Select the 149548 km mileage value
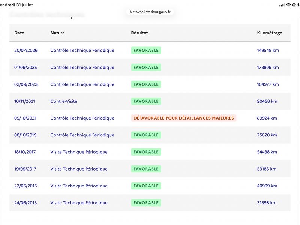 click(268, 50)
